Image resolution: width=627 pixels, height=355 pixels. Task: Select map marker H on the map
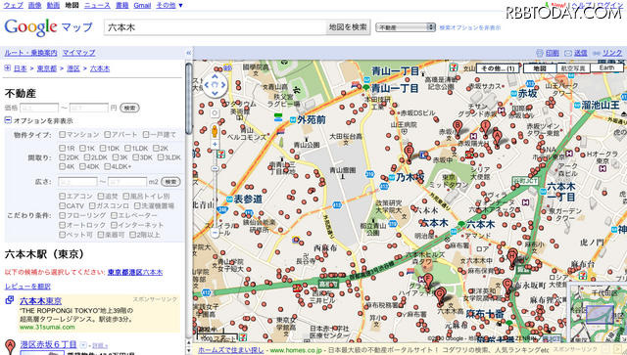[x=512, y=257]
